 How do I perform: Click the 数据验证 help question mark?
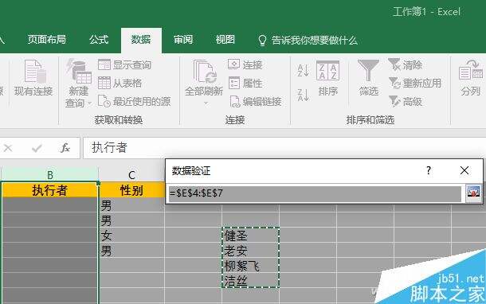pyautogui.click(x=429, y=170)
